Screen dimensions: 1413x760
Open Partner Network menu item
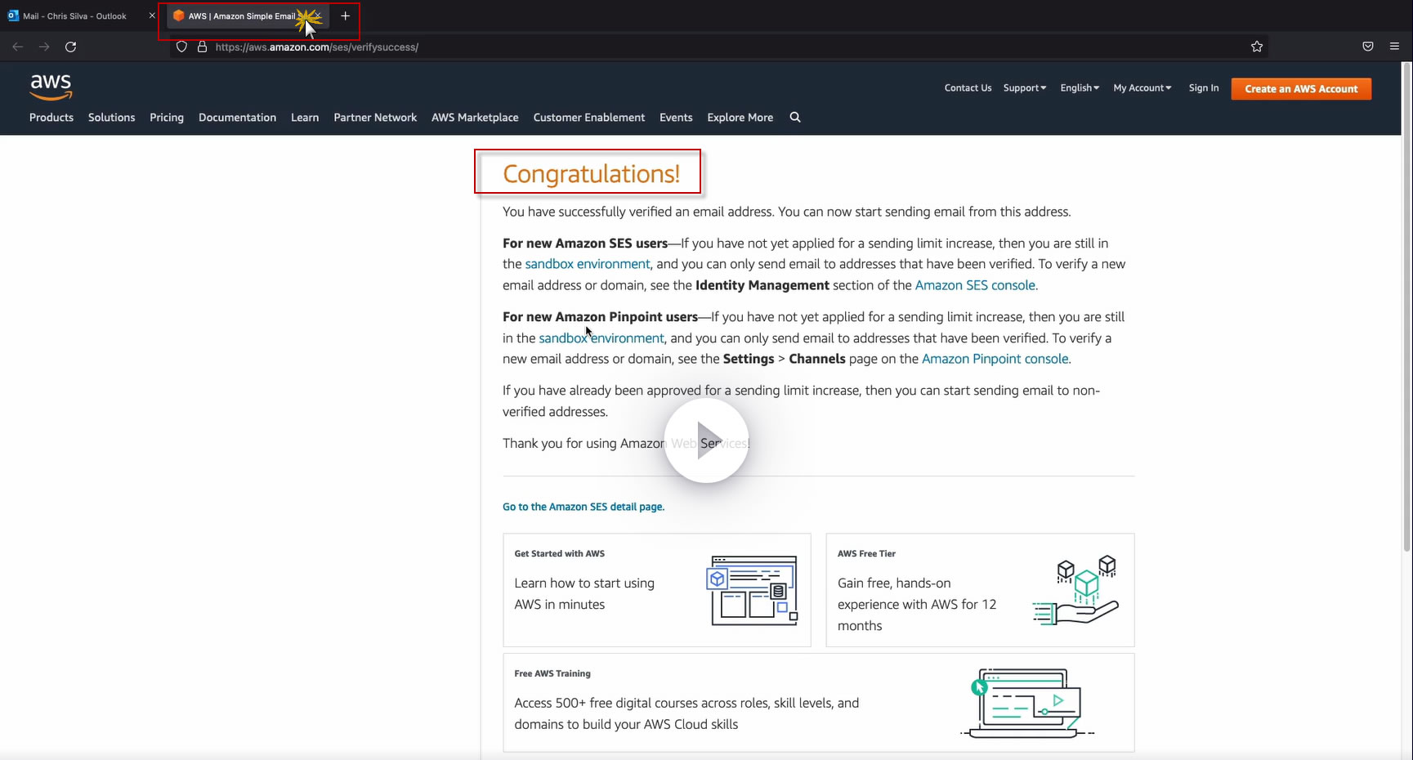click(x=375, y=118)
